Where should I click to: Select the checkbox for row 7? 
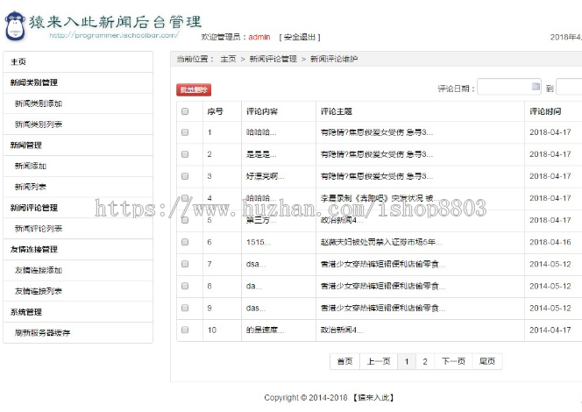(x=185, y=264)
